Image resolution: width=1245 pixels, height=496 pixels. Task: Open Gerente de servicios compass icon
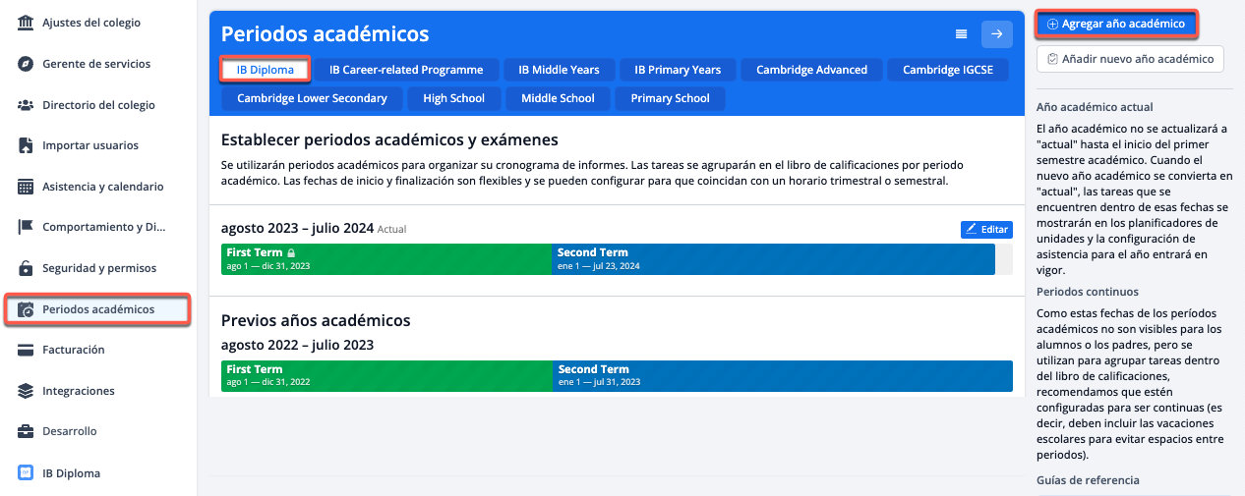click(27, 64)
